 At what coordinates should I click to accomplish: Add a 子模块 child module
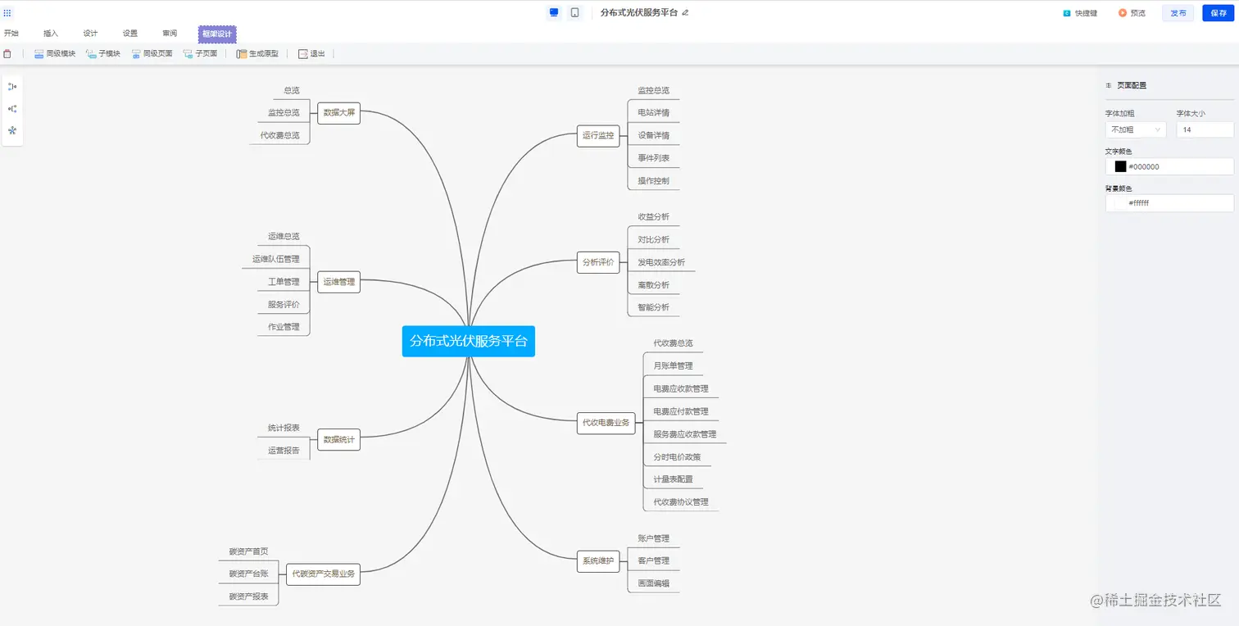[x=103, y=53]
